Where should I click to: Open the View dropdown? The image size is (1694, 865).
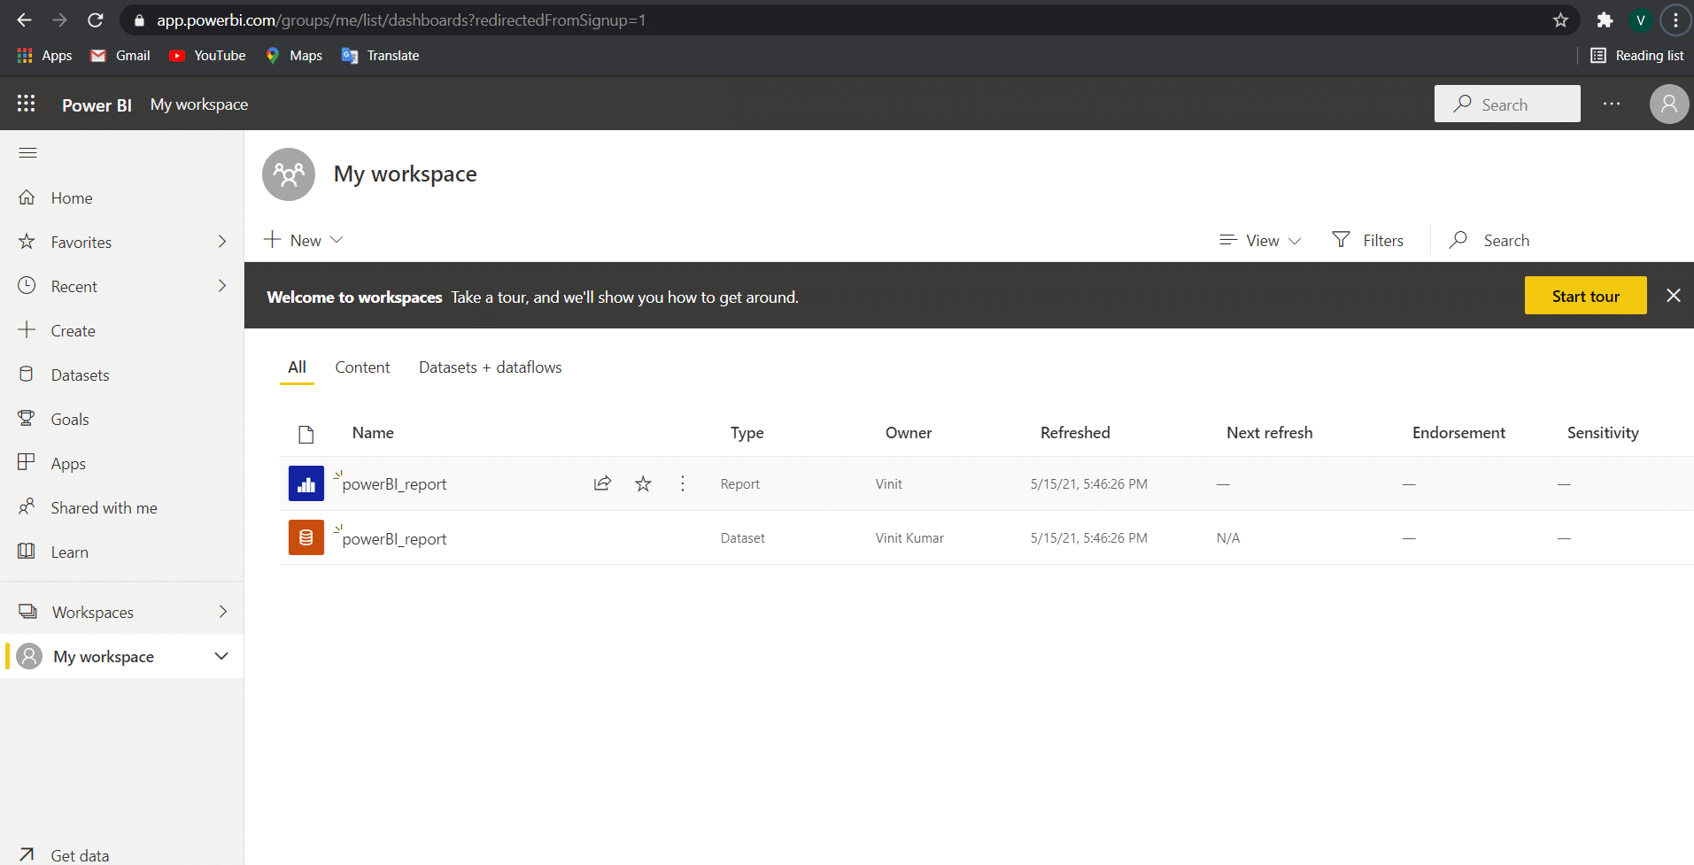[x=1260, y=240]
